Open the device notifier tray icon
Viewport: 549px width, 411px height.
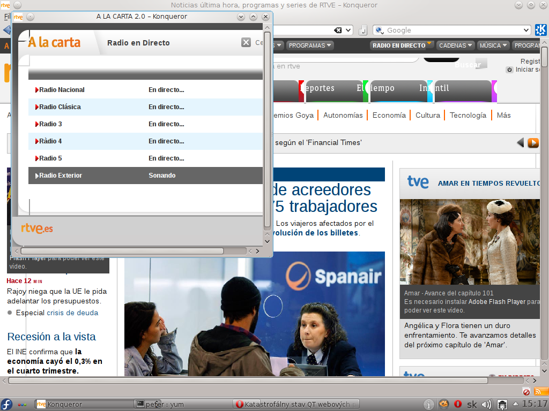coord(502,405)
